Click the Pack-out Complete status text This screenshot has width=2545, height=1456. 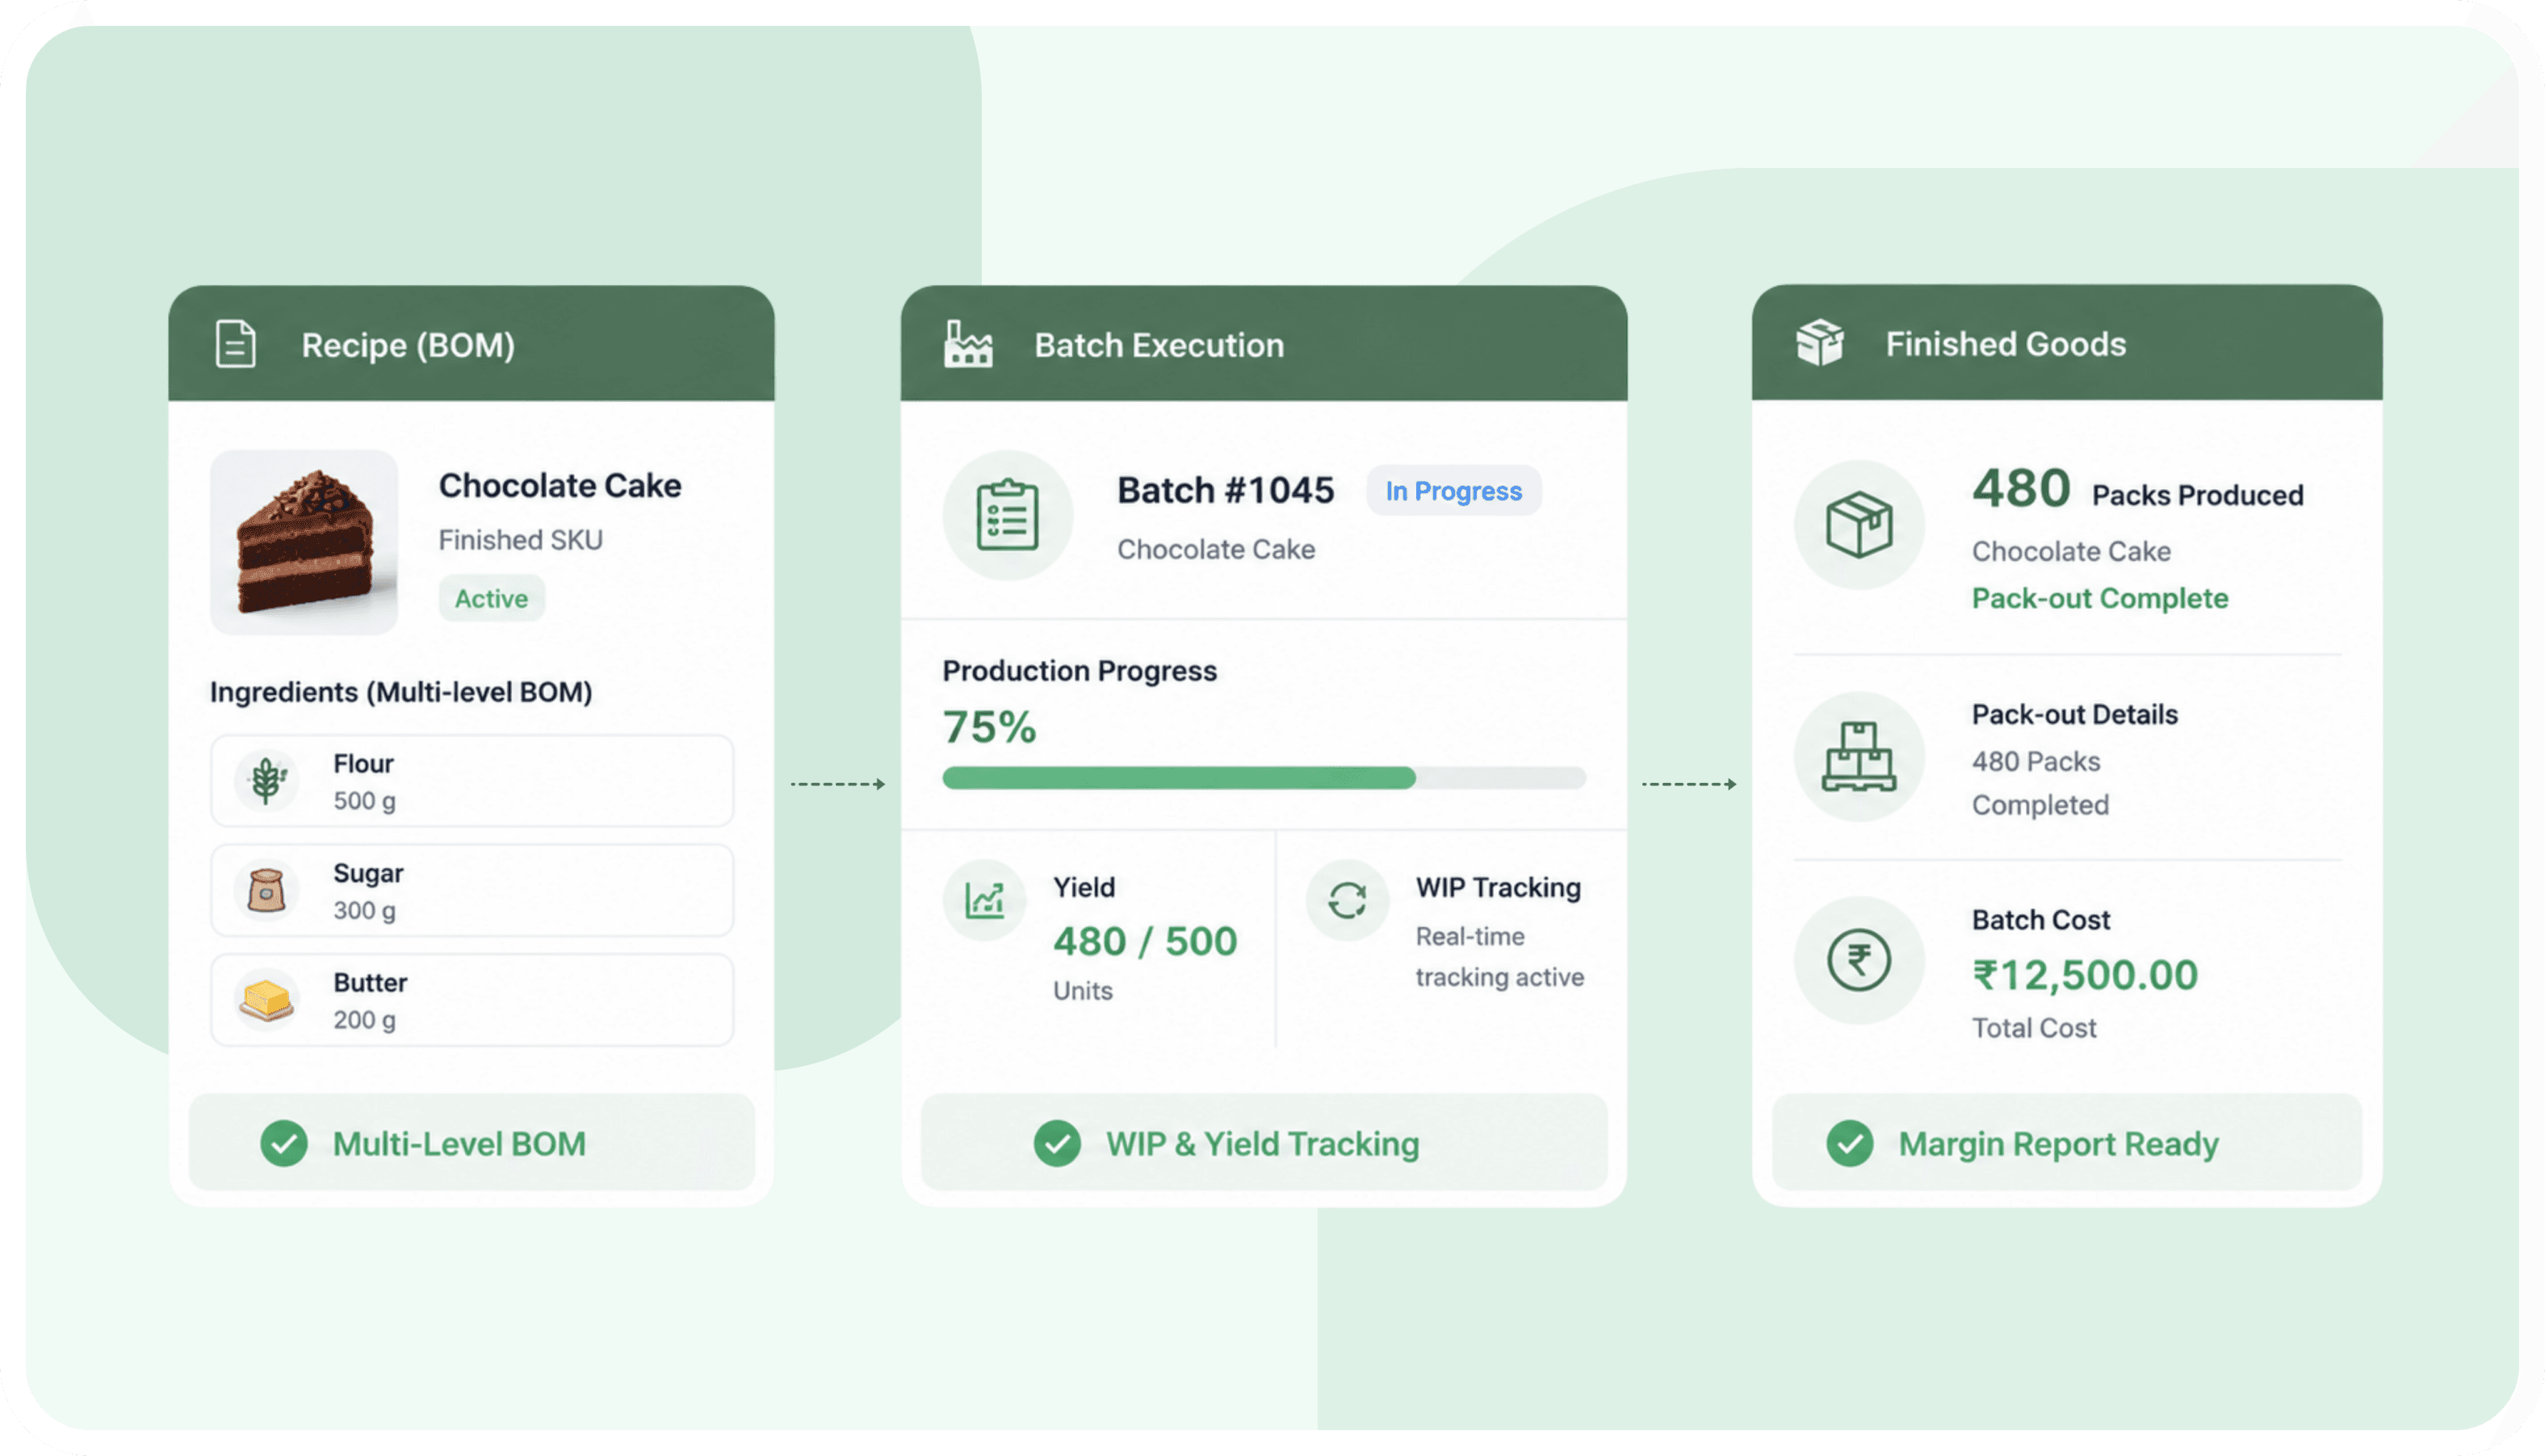(2100, 598)
